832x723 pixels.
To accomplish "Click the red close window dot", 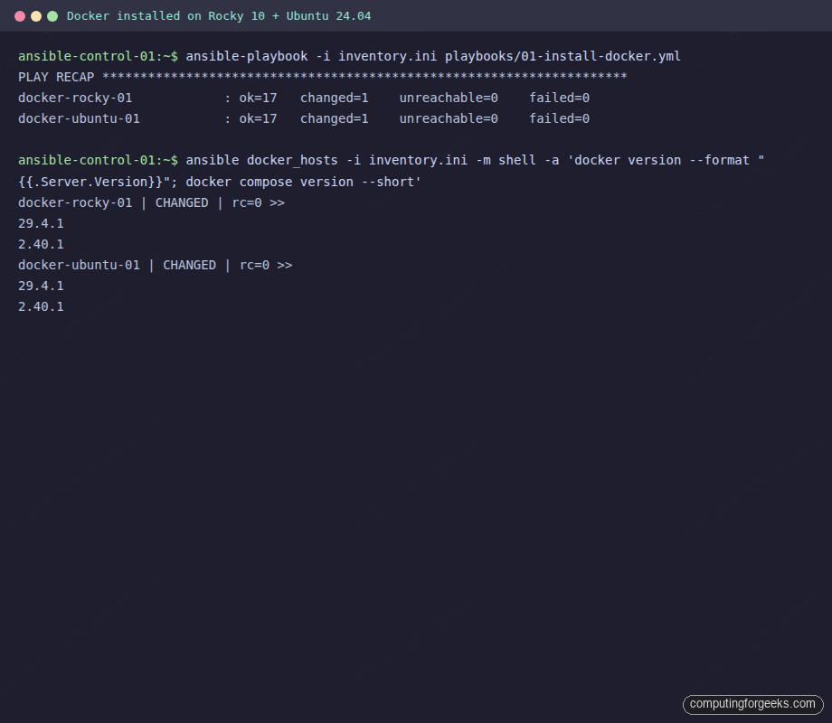I will pyautogui.click(x=20, y=16).
